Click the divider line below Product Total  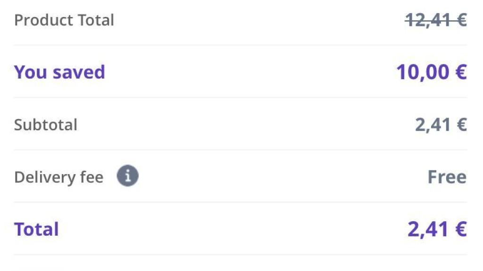click(240, 45)
